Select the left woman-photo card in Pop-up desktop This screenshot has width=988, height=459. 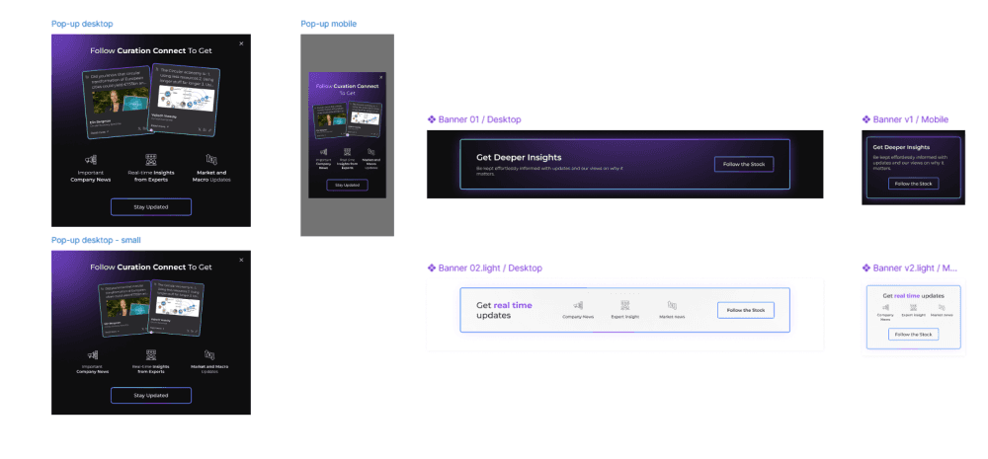118,102
